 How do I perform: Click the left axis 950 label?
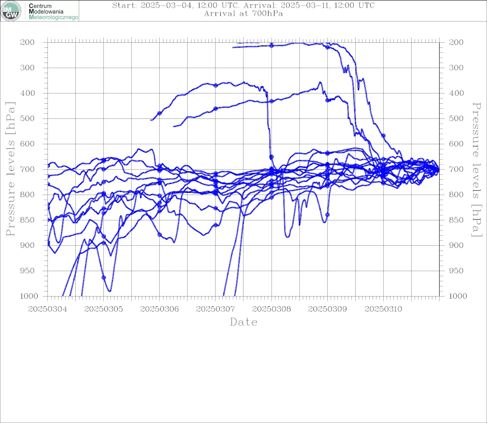[27, 271]
